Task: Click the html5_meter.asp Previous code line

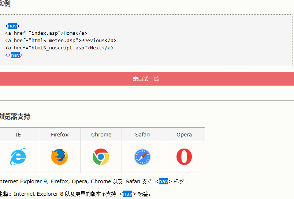Action: (61, 41)
